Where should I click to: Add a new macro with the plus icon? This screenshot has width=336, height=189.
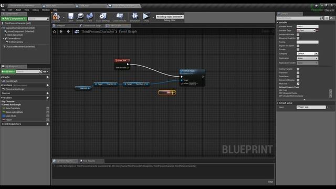coord(48,93)
